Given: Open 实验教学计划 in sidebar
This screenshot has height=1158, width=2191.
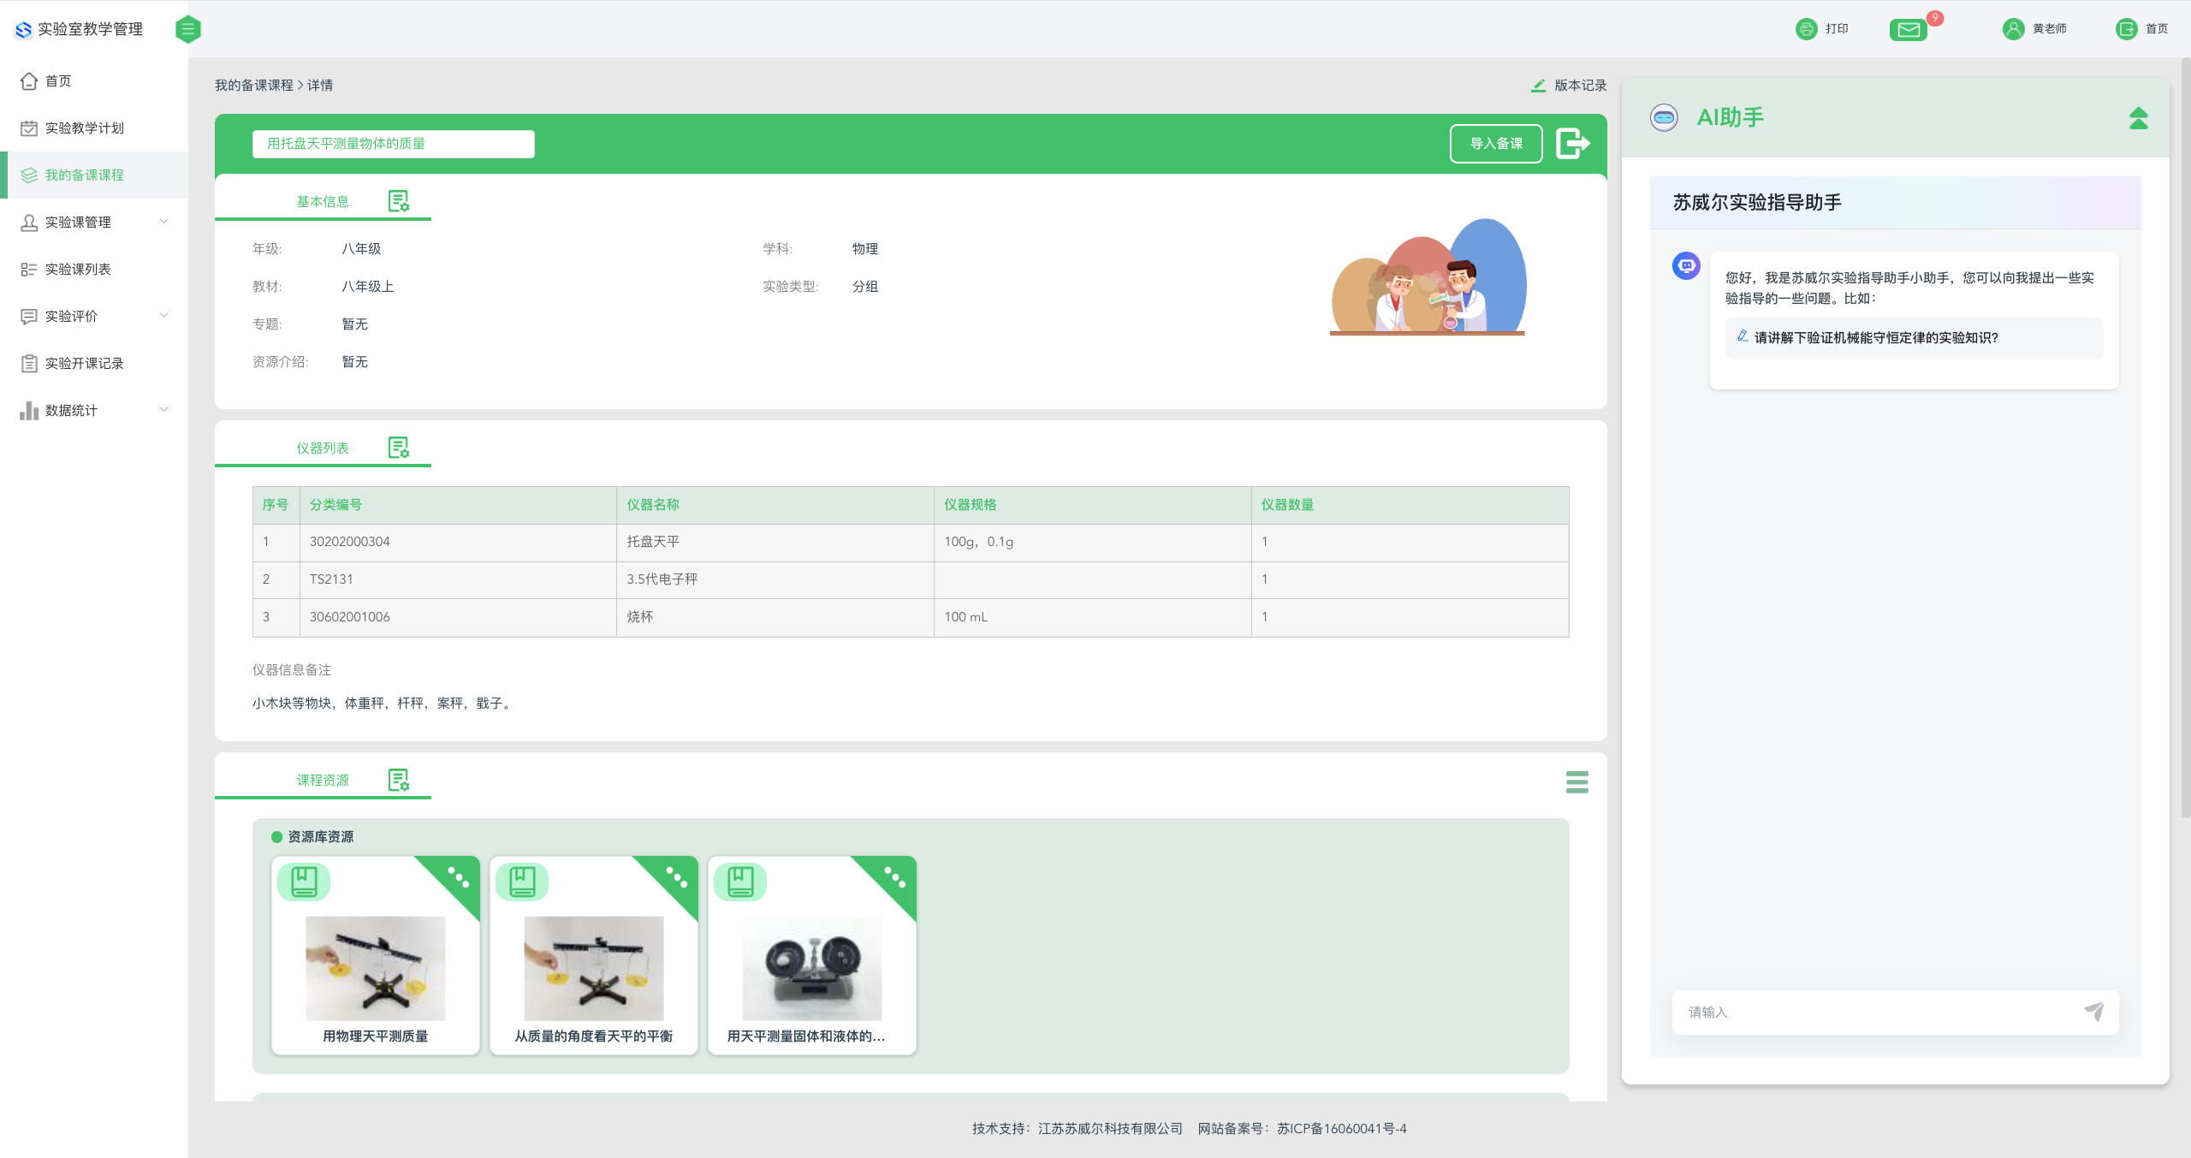Looking at the screenshot, I should [x=84, y=128].
